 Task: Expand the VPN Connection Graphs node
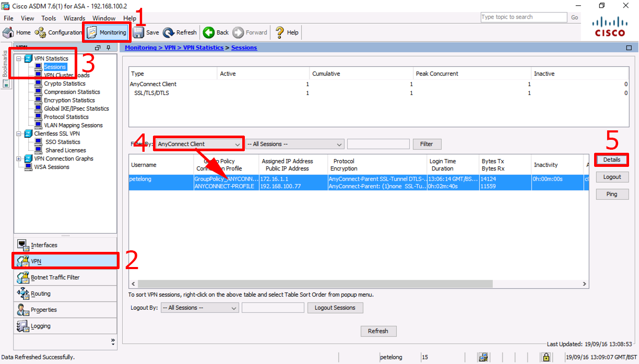[x=19, y=159]
